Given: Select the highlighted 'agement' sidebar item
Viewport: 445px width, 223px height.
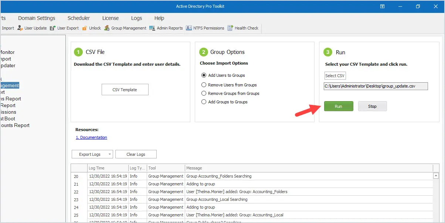Looking at the screenshot, I should point(10,85).
